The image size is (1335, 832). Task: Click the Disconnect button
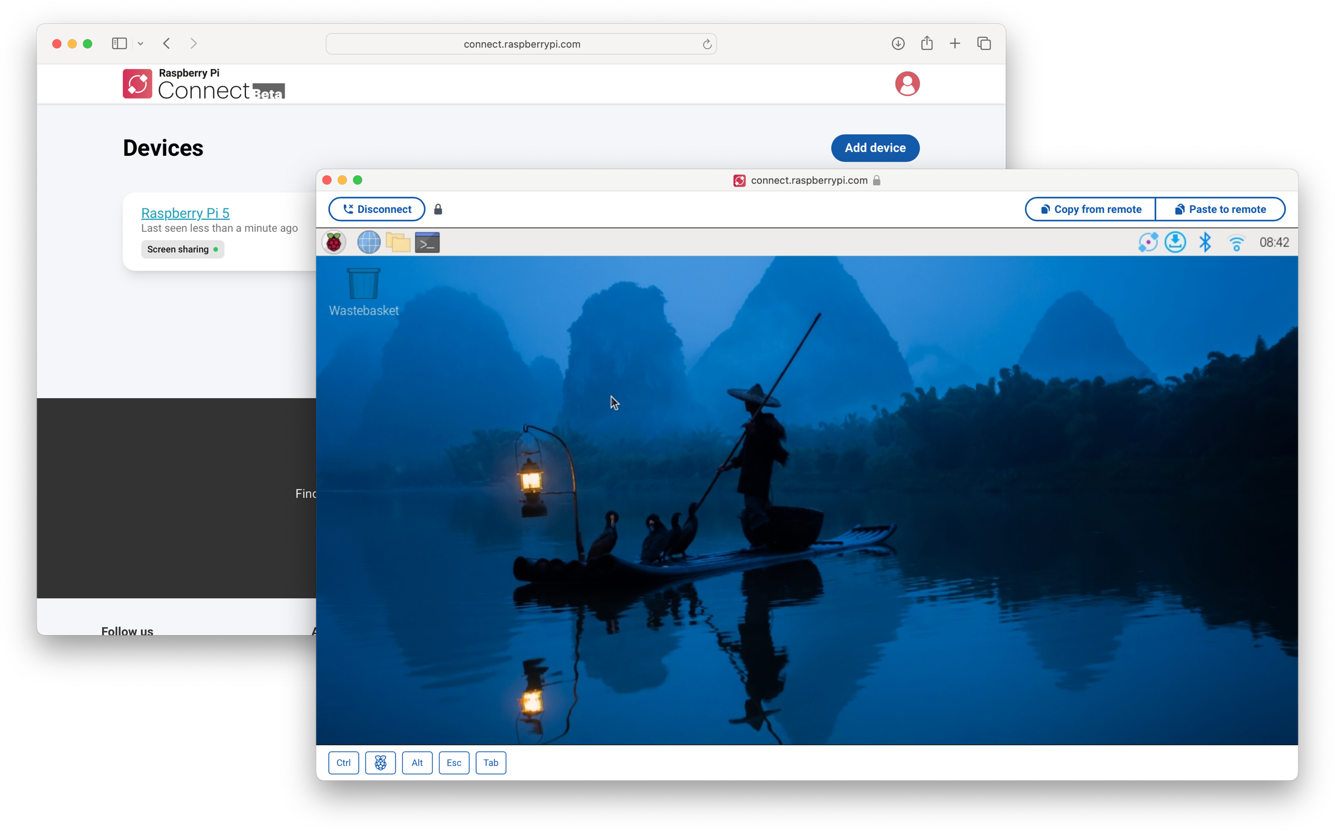(x=377, y=209)
